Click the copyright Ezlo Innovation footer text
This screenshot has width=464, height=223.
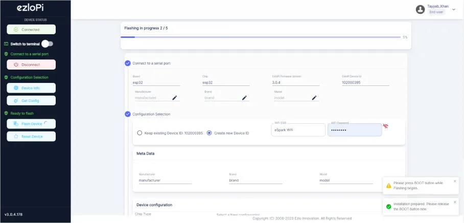click(302, 218)
